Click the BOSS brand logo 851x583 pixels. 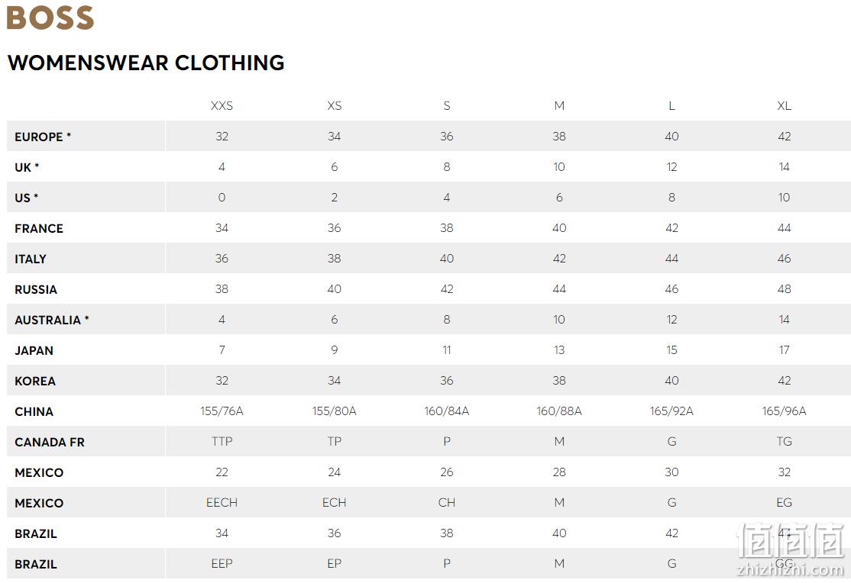point(50,18)
